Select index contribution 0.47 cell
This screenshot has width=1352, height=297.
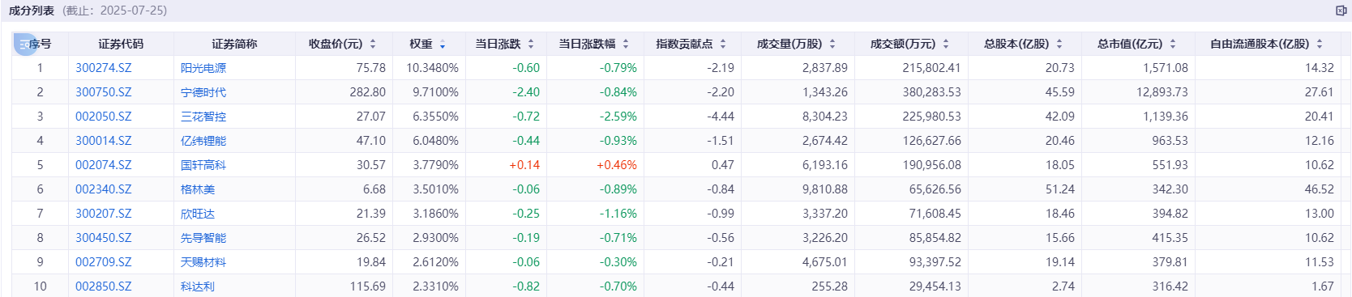tap(723, 165)
